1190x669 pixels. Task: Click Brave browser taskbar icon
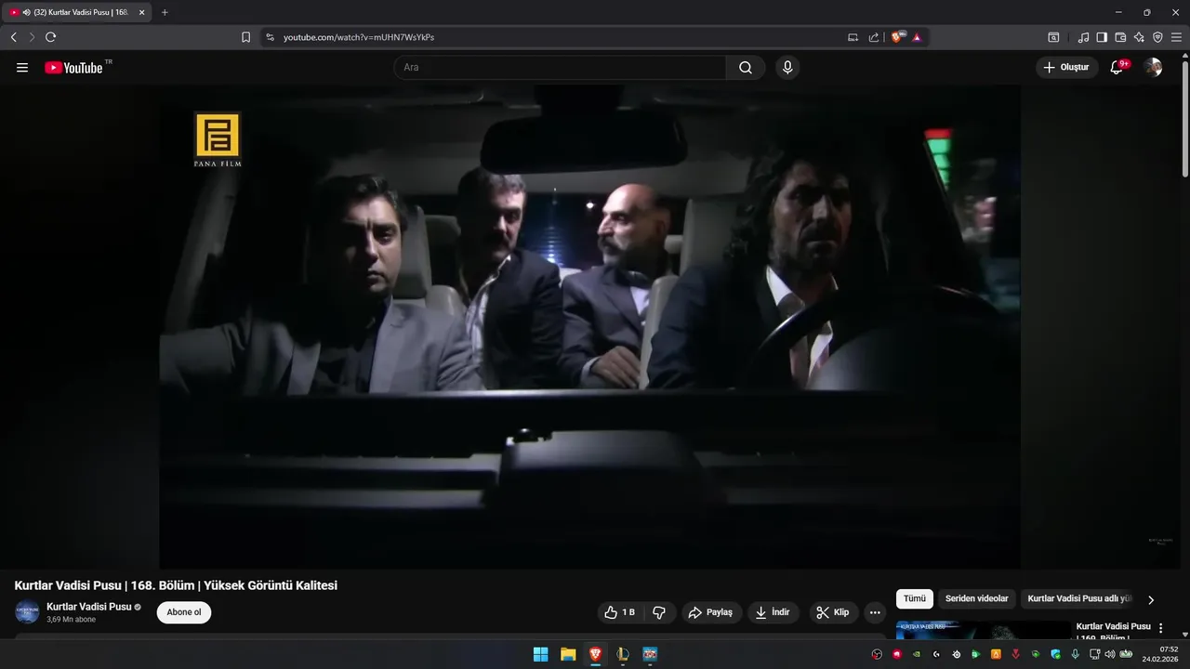tap(595, 654)
